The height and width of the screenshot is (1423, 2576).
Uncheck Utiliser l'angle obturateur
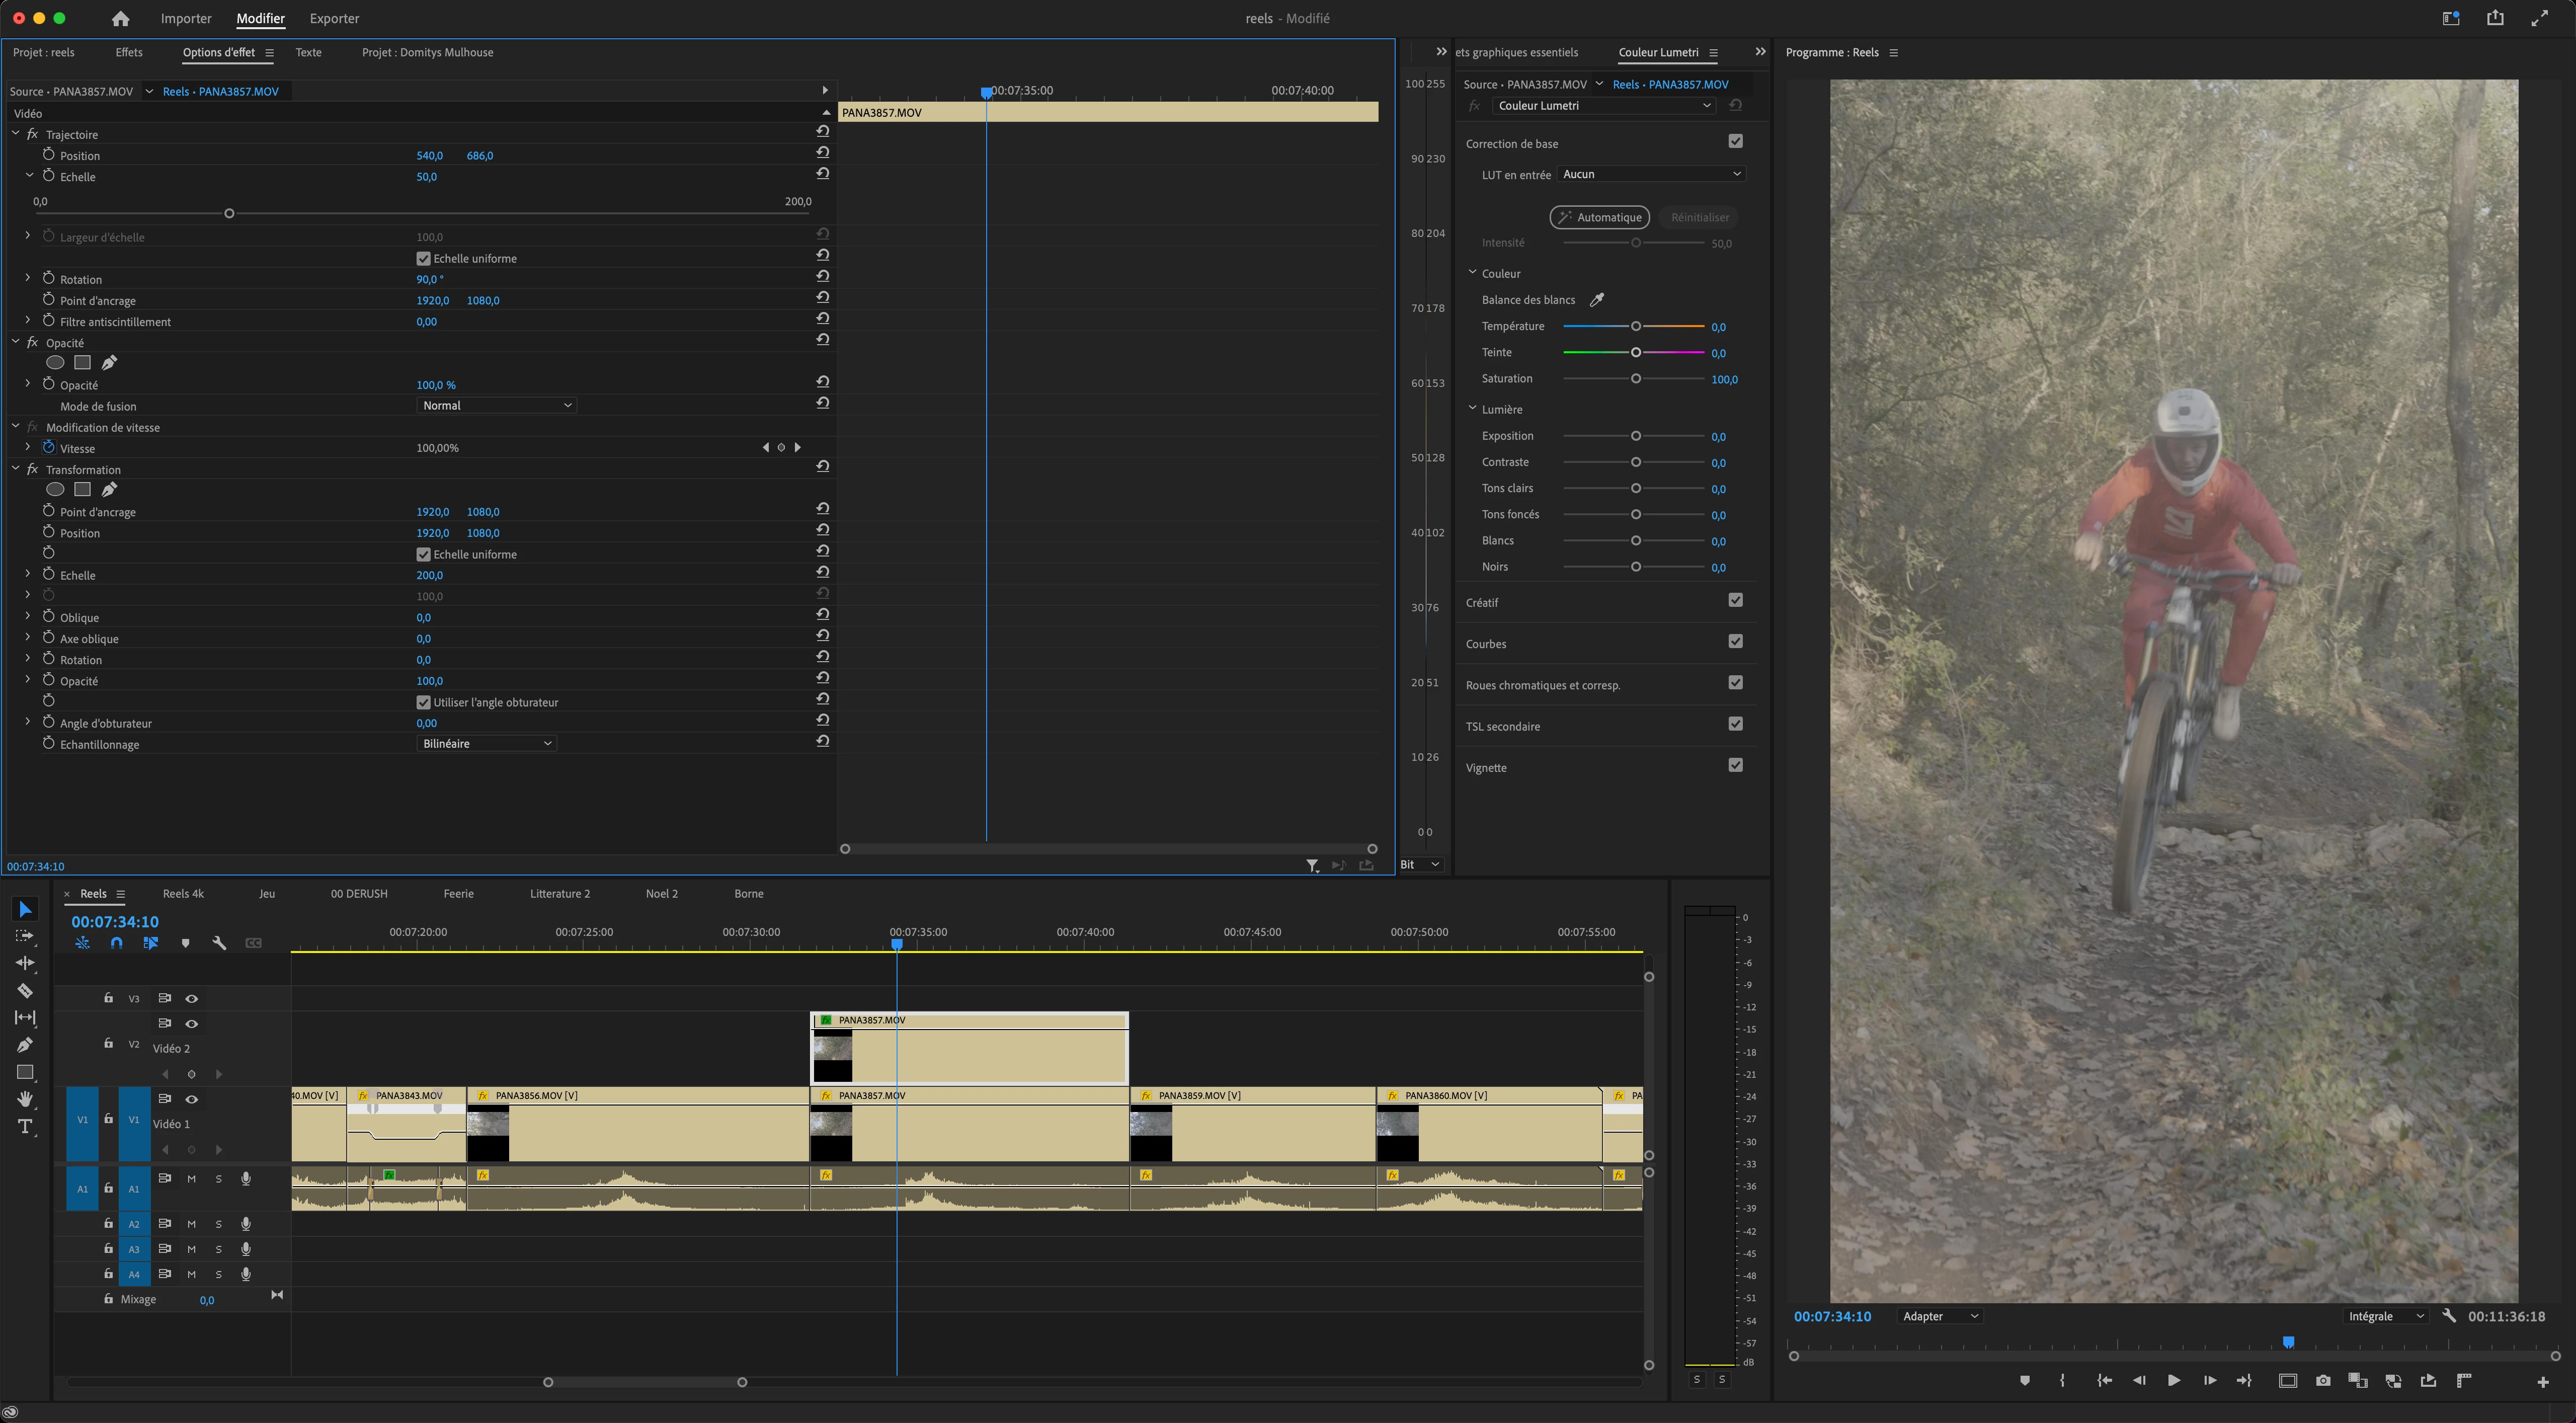(x=423, y=702)
